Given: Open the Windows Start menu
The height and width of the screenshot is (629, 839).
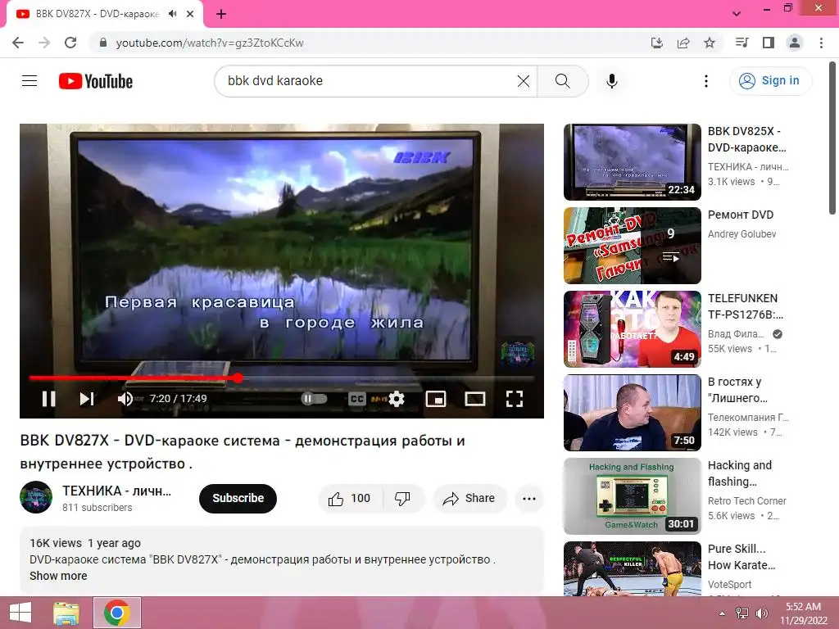Looking at the screenshot, I should tap(20, 613).
